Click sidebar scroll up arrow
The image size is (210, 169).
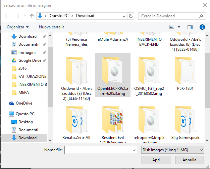[50, 35]
